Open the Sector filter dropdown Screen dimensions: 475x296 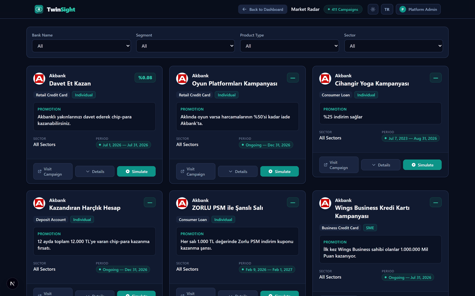394,46
